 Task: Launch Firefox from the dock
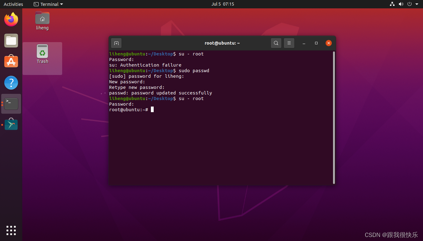(11, 19)
